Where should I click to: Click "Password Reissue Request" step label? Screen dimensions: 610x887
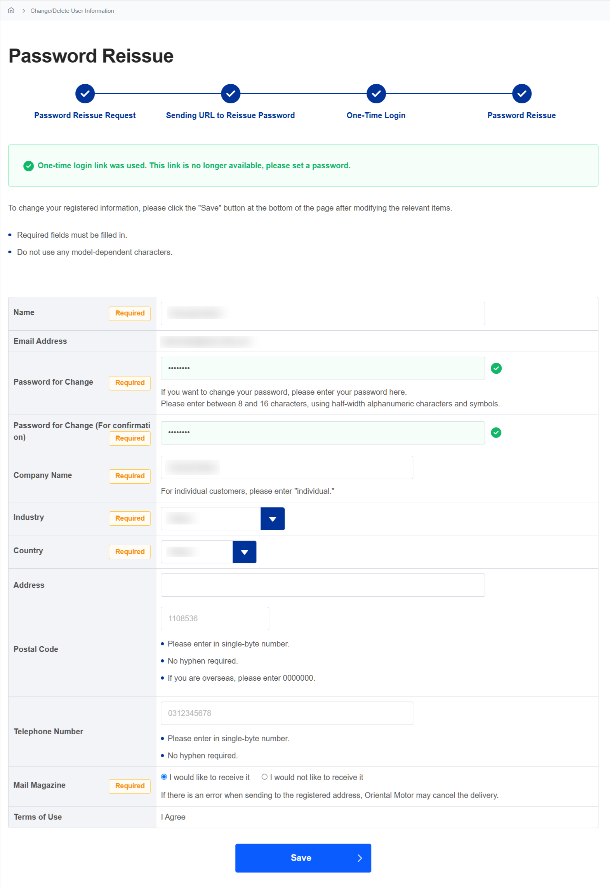click(x=85, y=115)
